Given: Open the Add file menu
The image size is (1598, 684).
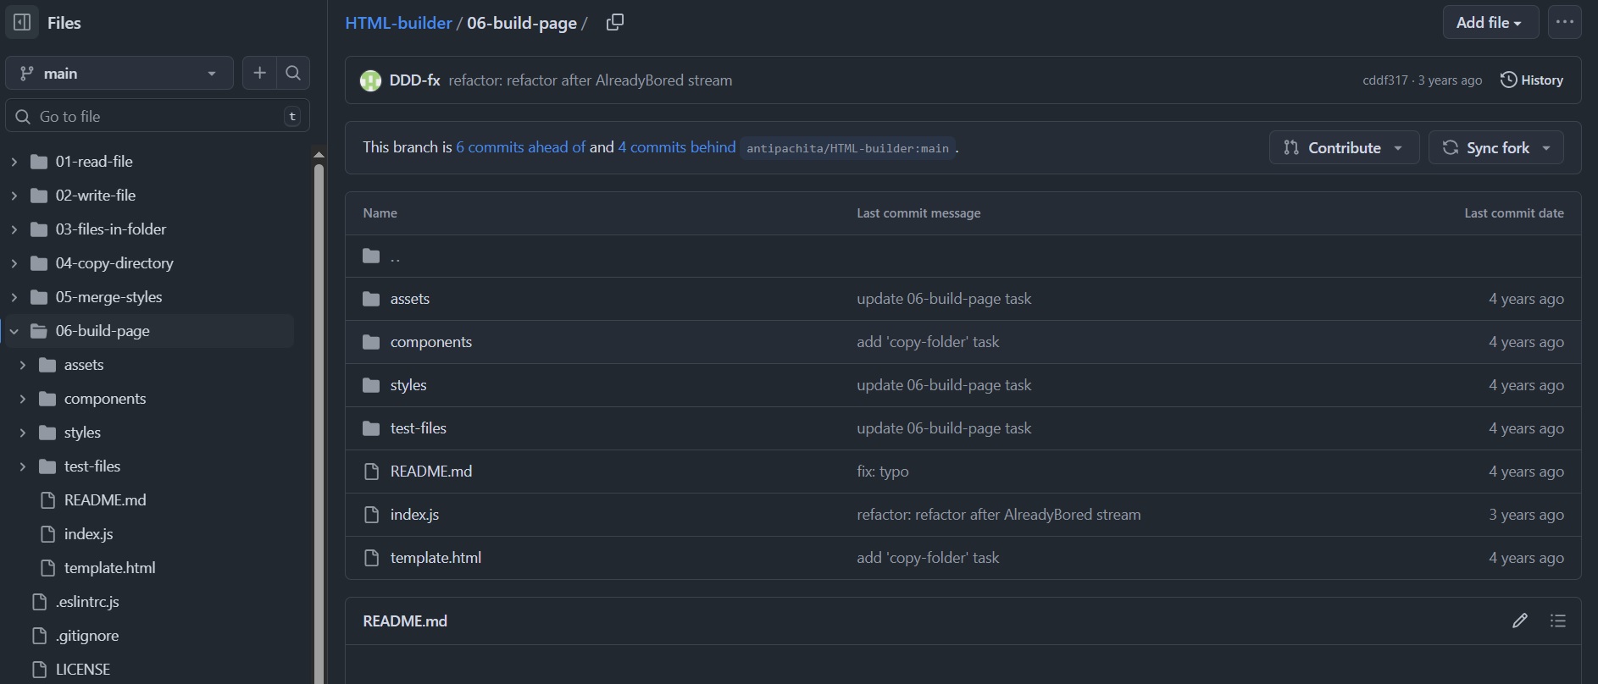Looking at the screenshot, I should click(x=1489, y=21).
